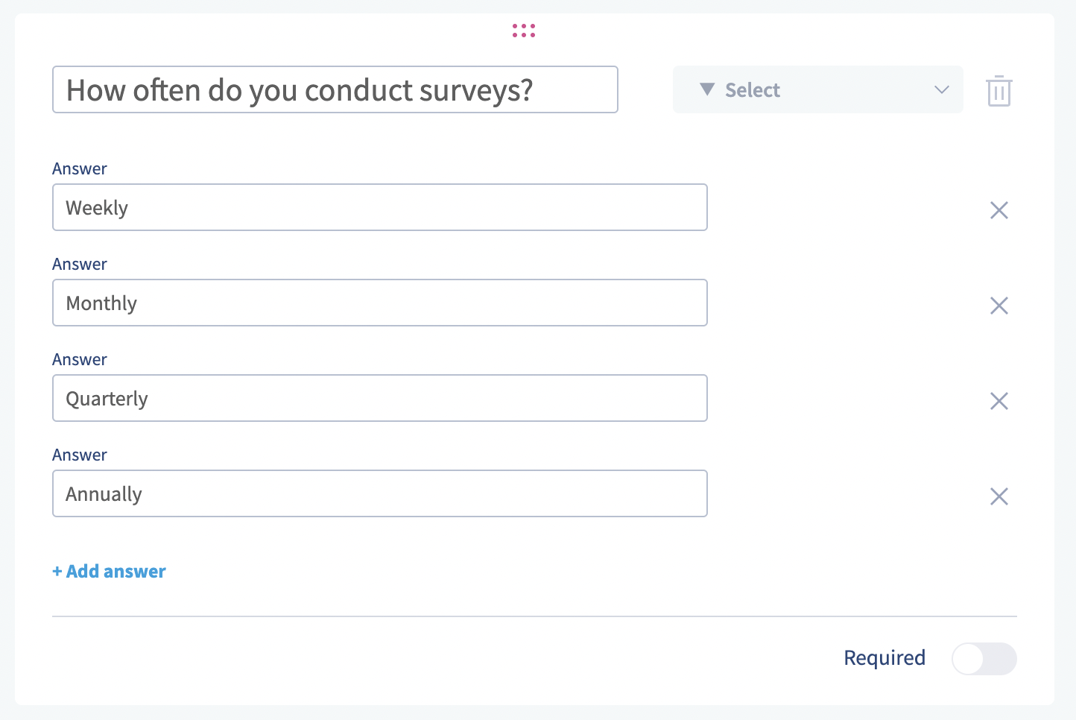Click the Answer label above Annually

80,455
